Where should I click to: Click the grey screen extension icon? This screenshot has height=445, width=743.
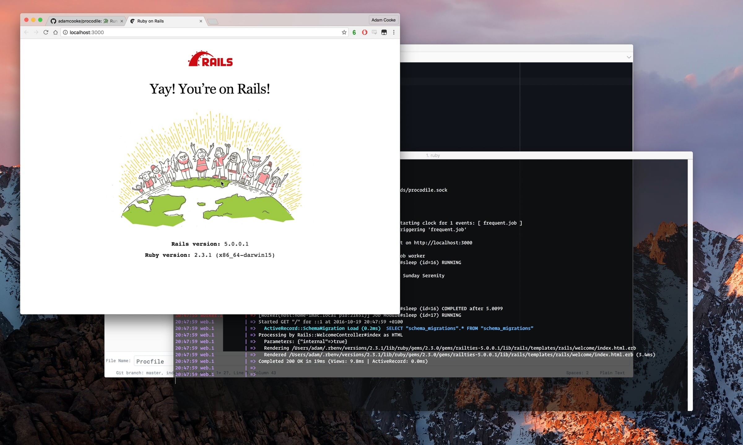374,32
